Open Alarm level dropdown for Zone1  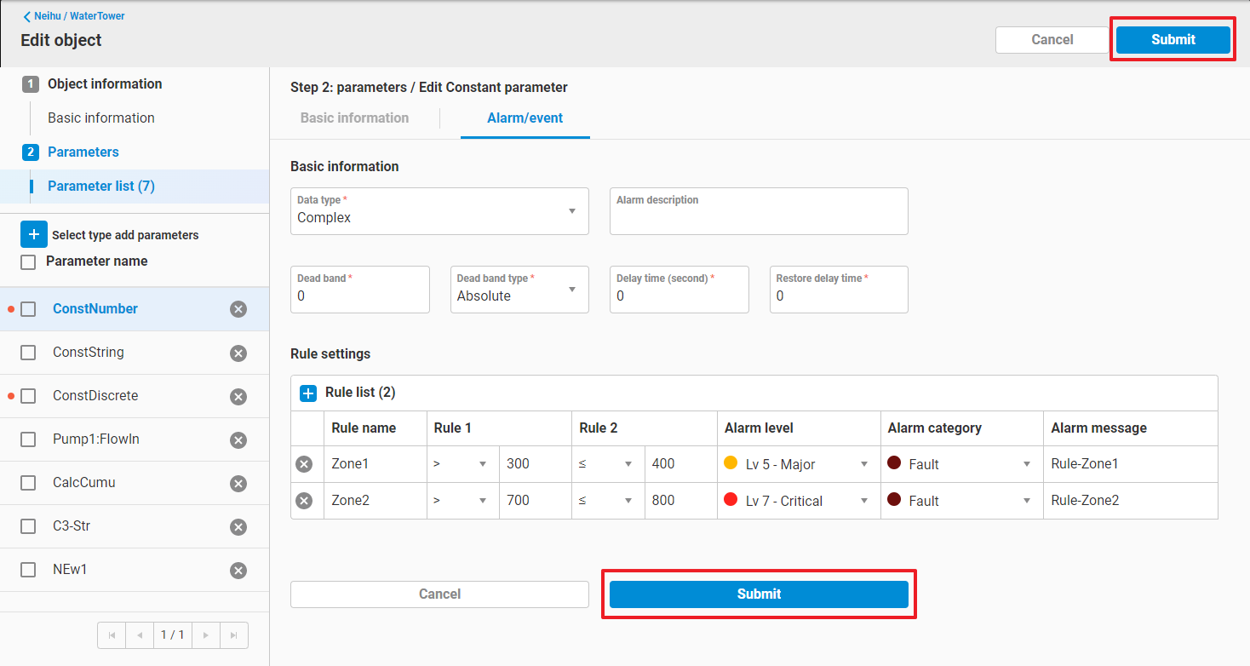798,464
